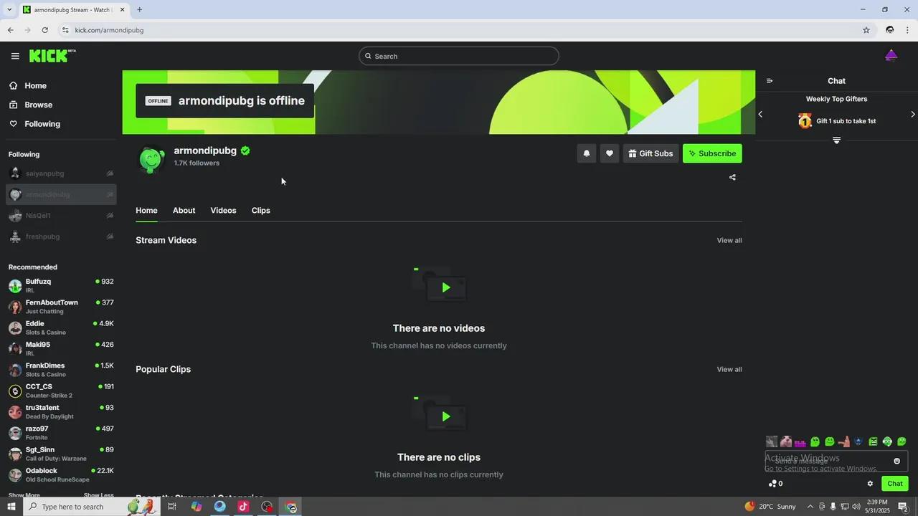Open TikTok from the taskbar

[x=243, y=507]
